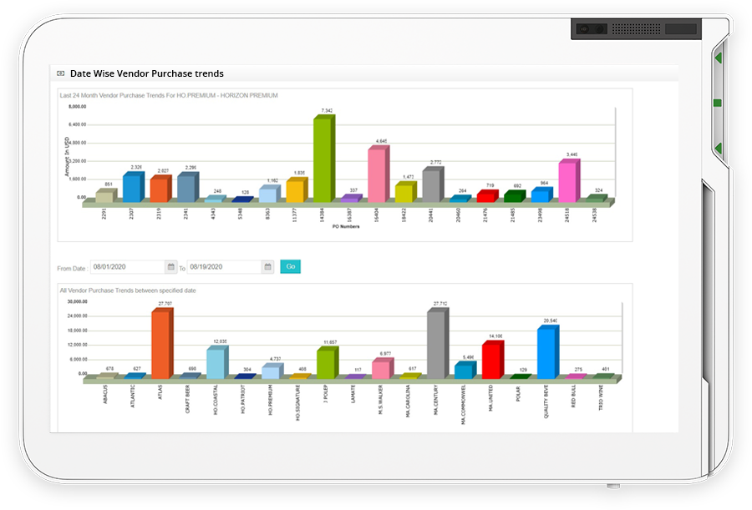Click the orange ATLAS vendor bar
The width and height of the screenshot is (752, 510).
(x=160, y=344)
